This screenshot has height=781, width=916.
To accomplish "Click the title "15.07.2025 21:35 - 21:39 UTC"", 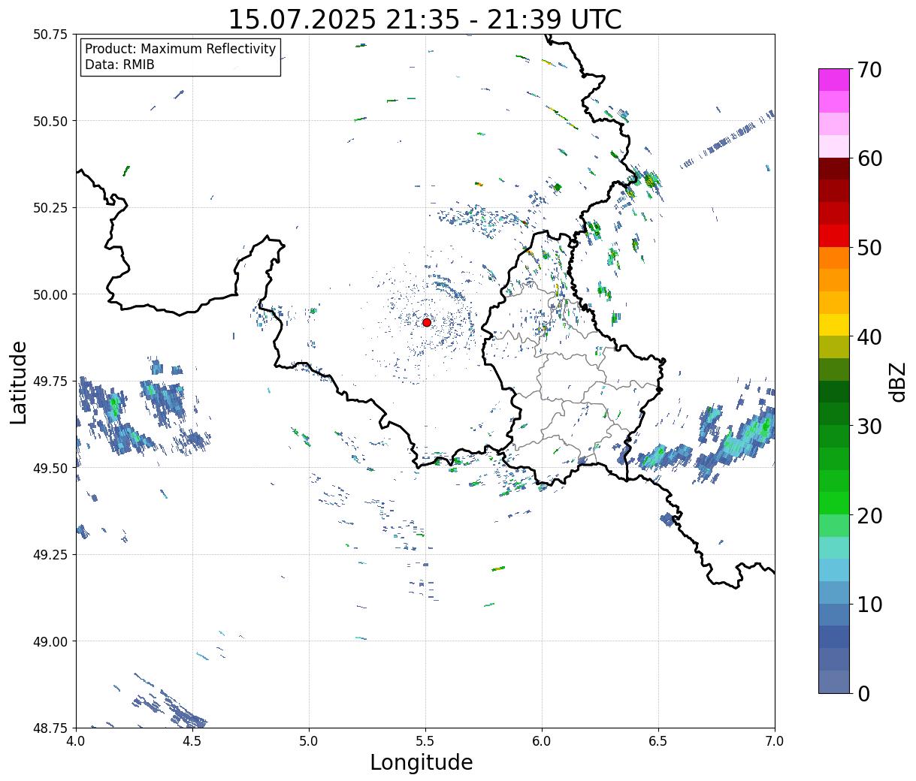I will pyautogui.click(x=425, y=19).
